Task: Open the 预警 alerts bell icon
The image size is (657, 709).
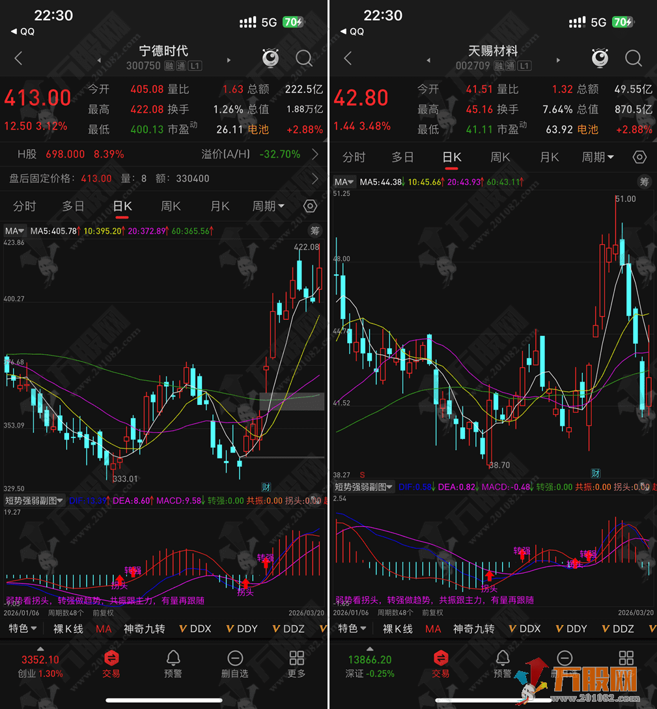Action: [173, 663]
